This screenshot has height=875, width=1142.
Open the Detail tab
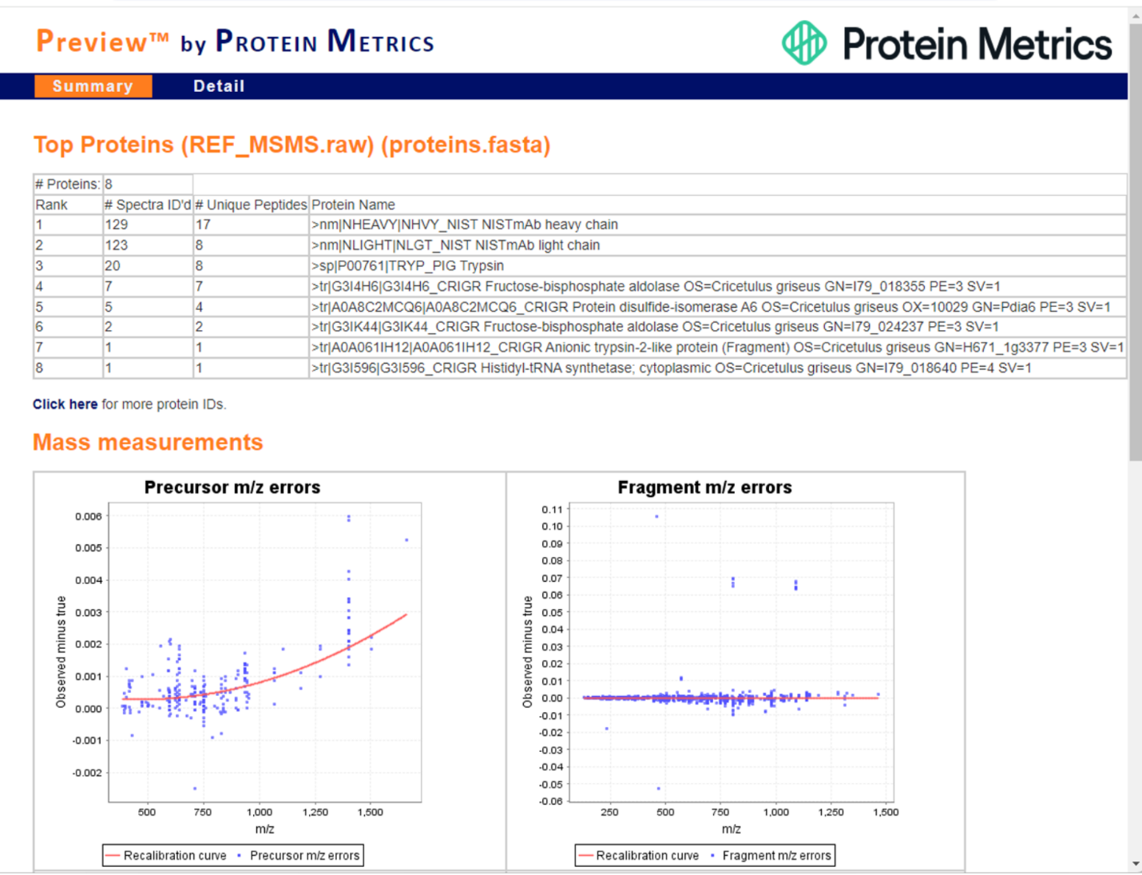click(x=219, y=86)
